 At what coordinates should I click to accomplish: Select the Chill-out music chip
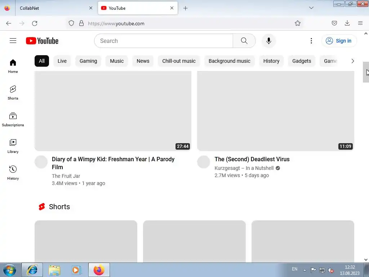click(x=179, y=61)
